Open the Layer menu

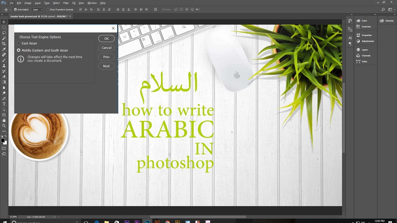[38, 3]
